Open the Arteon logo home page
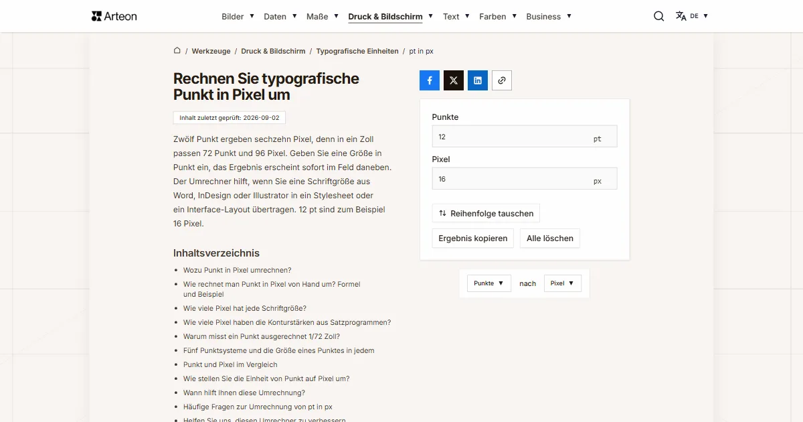The height and width of the screenshot is (422, 803). (x=114, y=16)
